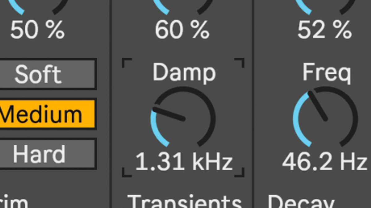Click the 50 % value readout
371x208 pixels.
pos(37,30)
